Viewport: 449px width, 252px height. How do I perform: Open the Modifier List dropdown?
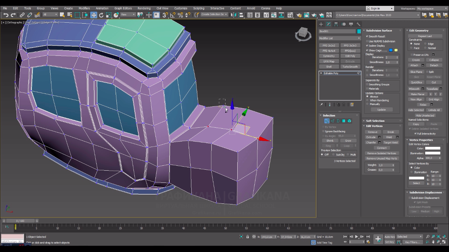point(340,38)
